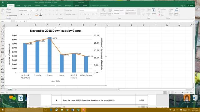Open Windows Start menu
Image resolution: width=200 pixels, height=112 pixels.
(x=2, y=110)
